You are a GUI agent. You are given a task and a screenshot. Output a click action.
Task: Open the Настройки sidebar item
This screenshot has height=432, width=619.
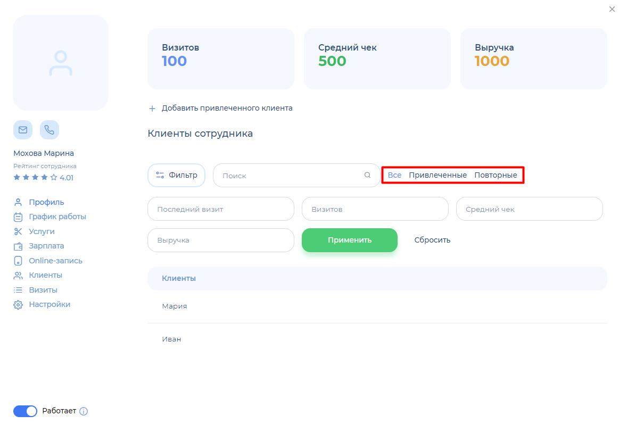coord(49,304)
